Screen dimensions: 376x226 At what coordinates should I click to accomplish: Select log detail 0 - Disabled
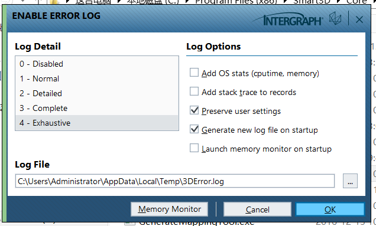pyautogui.click(x=97, y=64)
